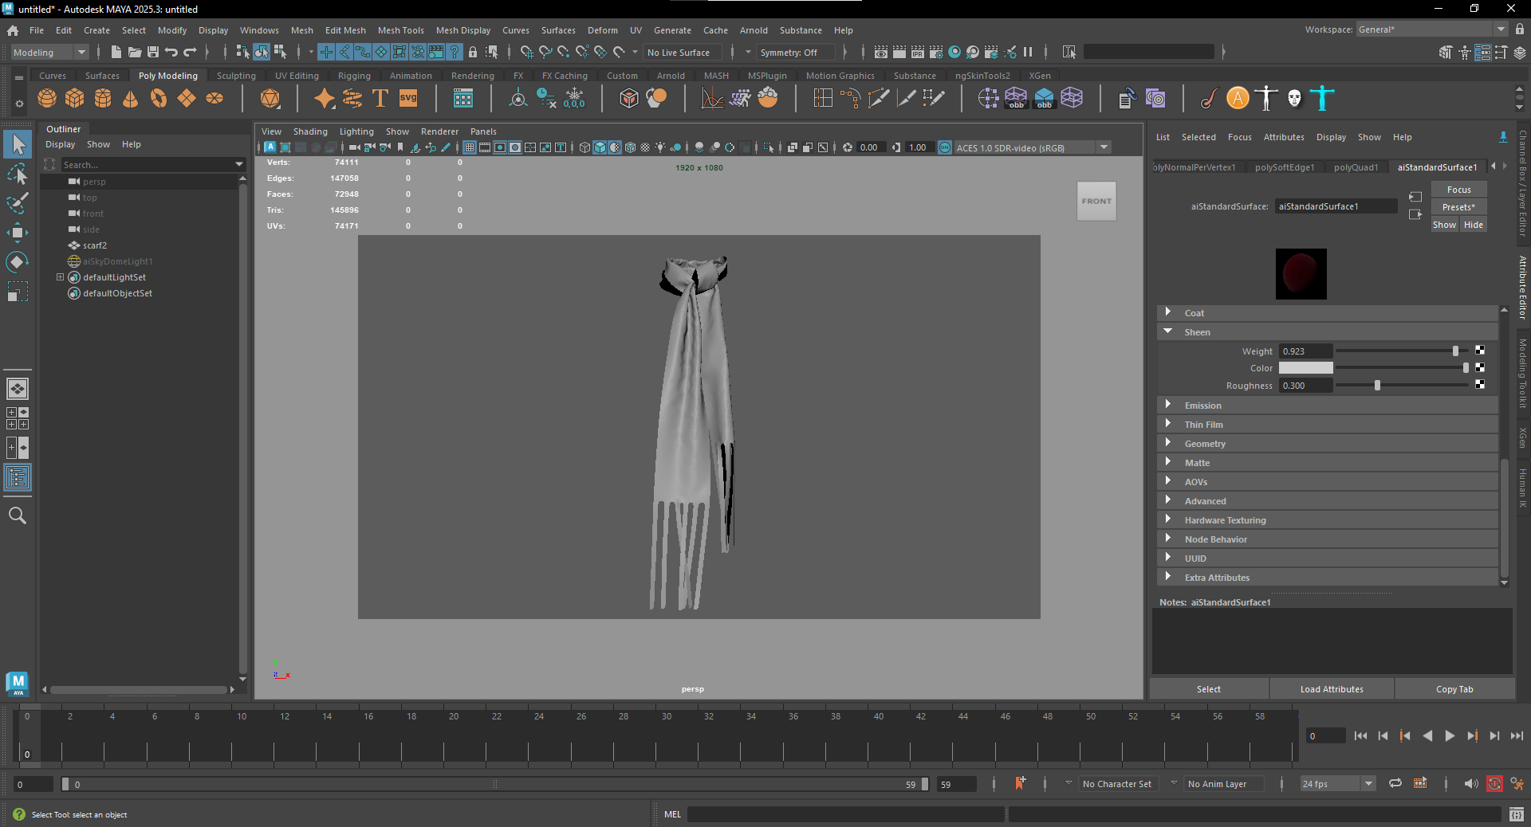
Task: Click the Save scene icon
Action: point(153,52)
